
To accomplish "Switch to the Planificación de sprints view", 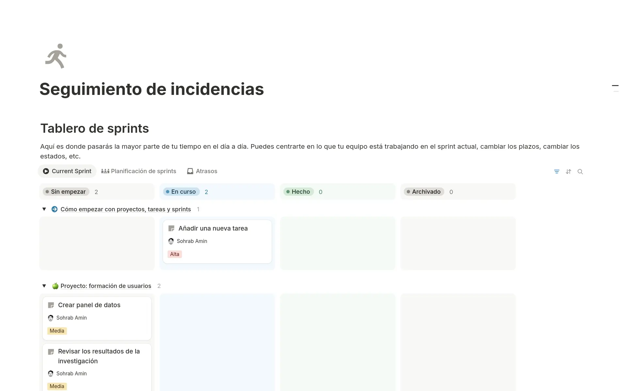I will point(143,171).
